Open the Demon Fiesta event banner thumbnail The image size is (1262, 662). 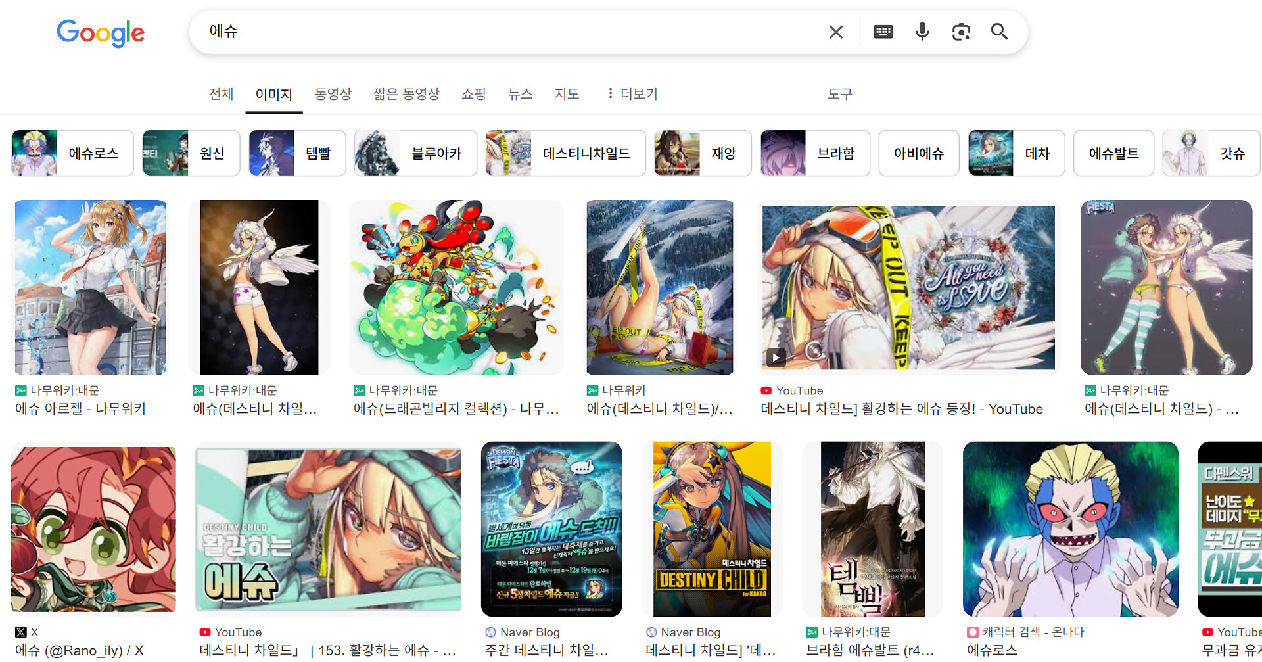[x=551, y=529]
